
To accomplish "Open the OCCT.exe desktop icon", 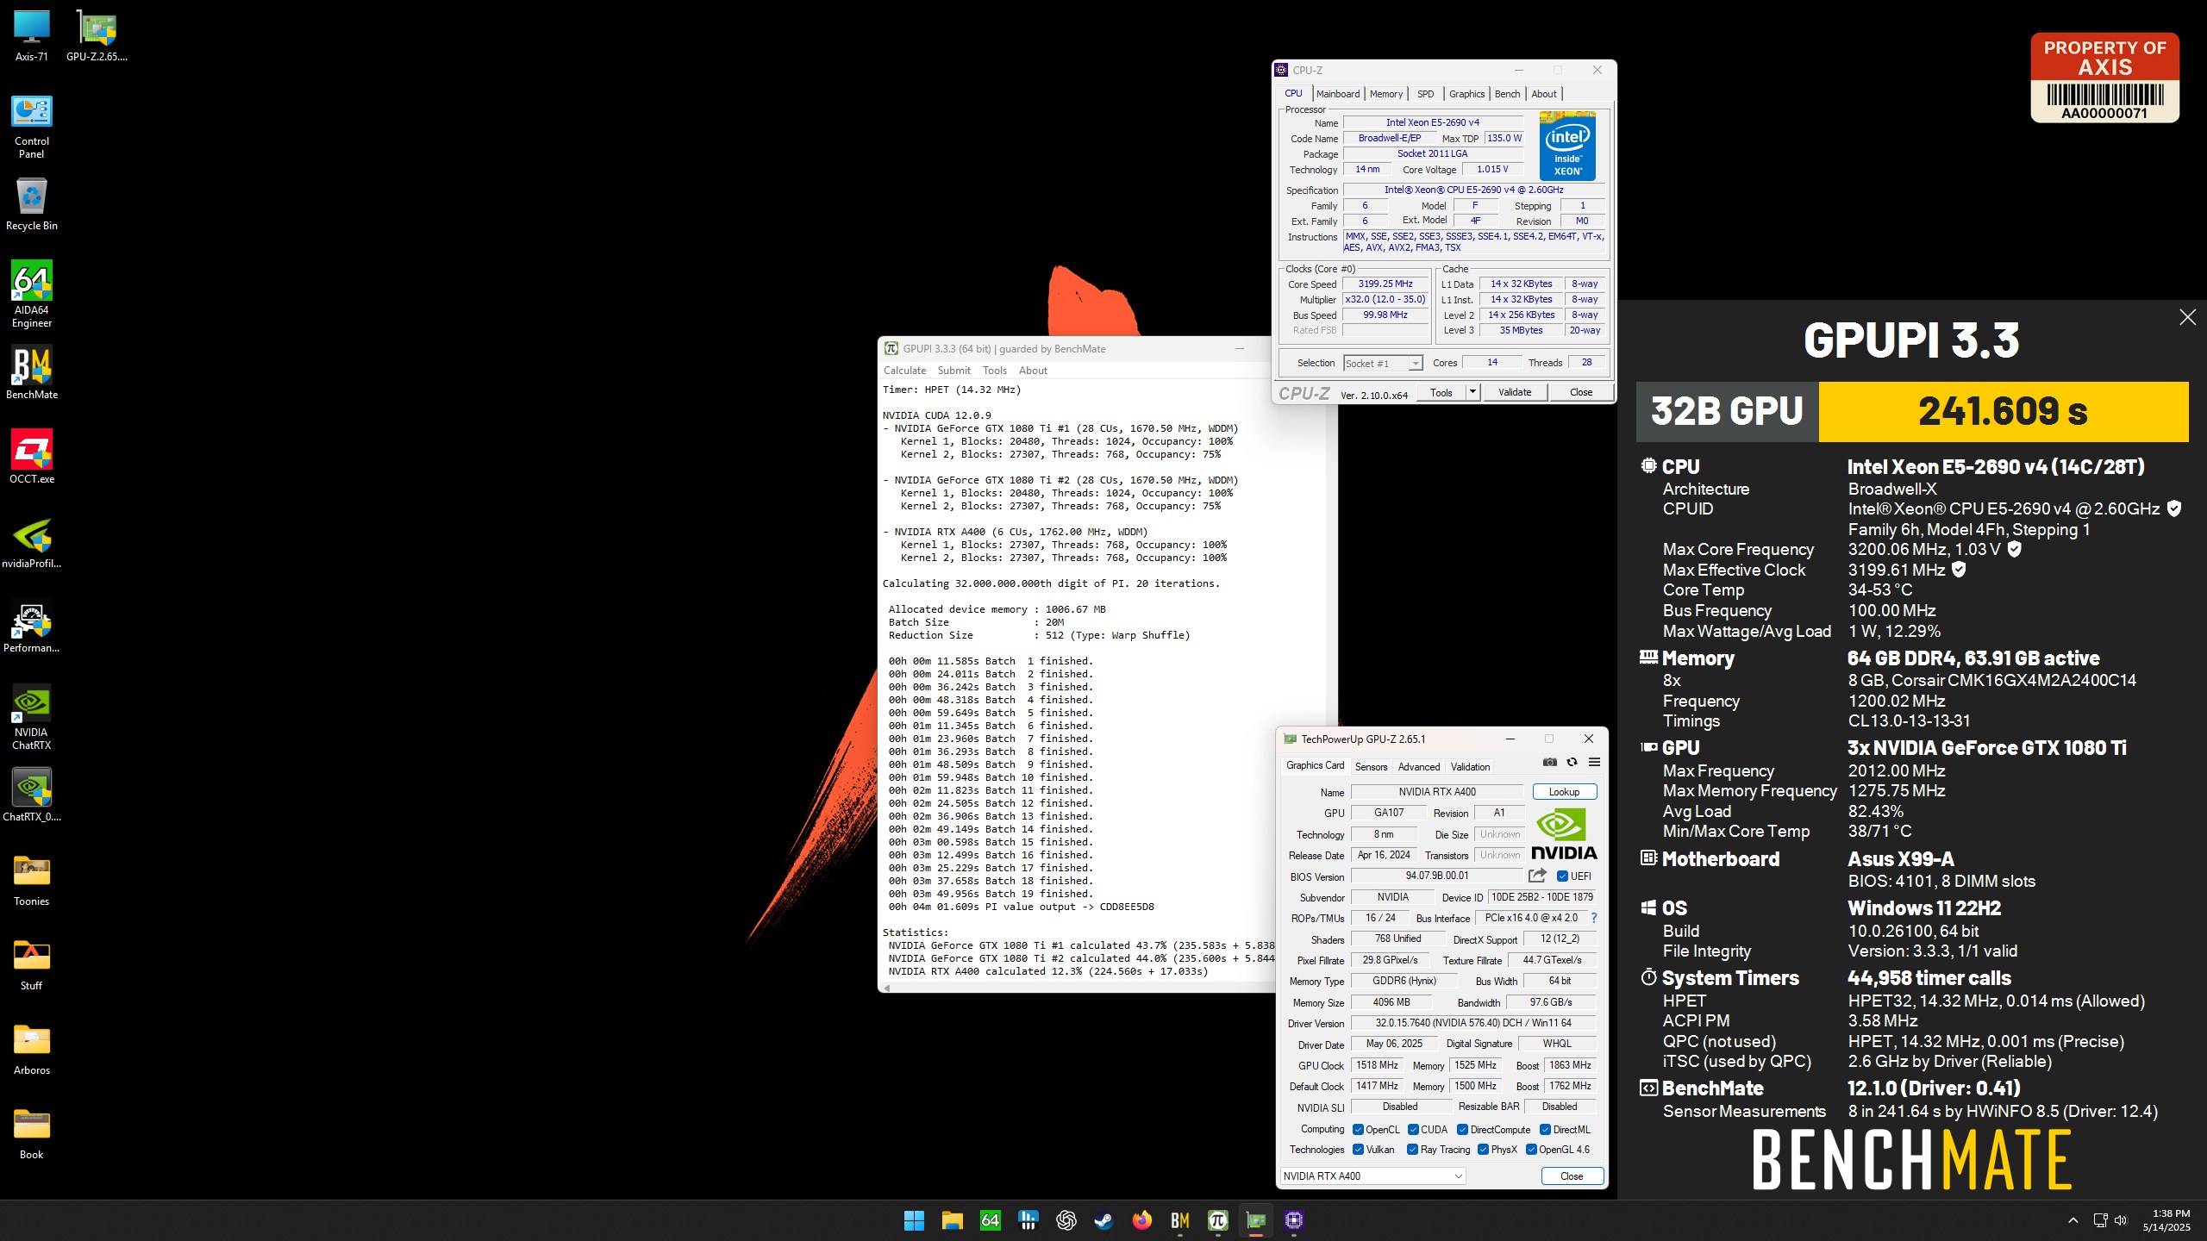I will (32, 457).
